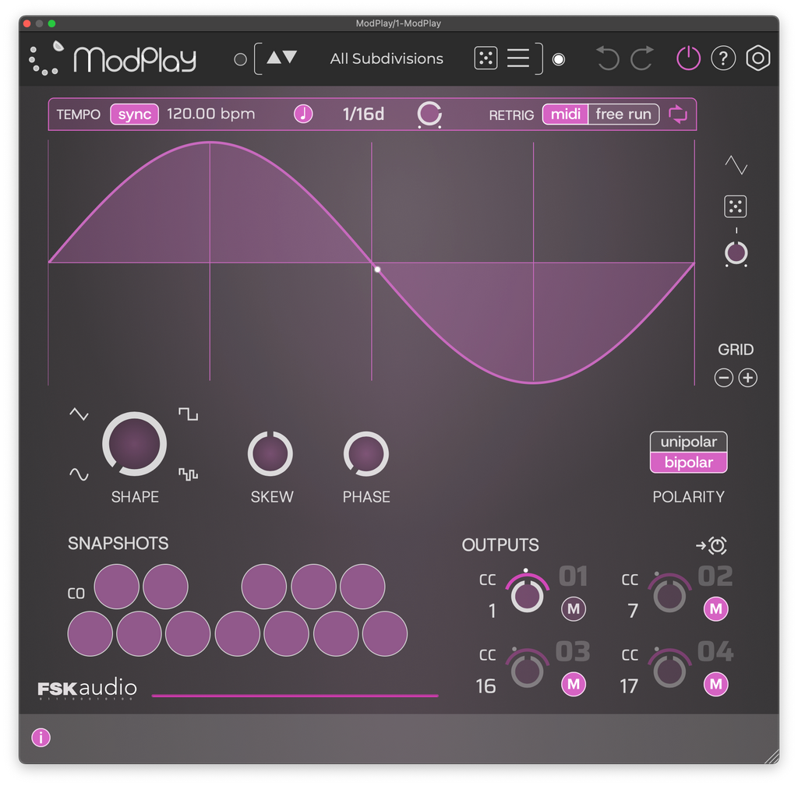Switch polarity to unipolar

[x=688, y=441]
